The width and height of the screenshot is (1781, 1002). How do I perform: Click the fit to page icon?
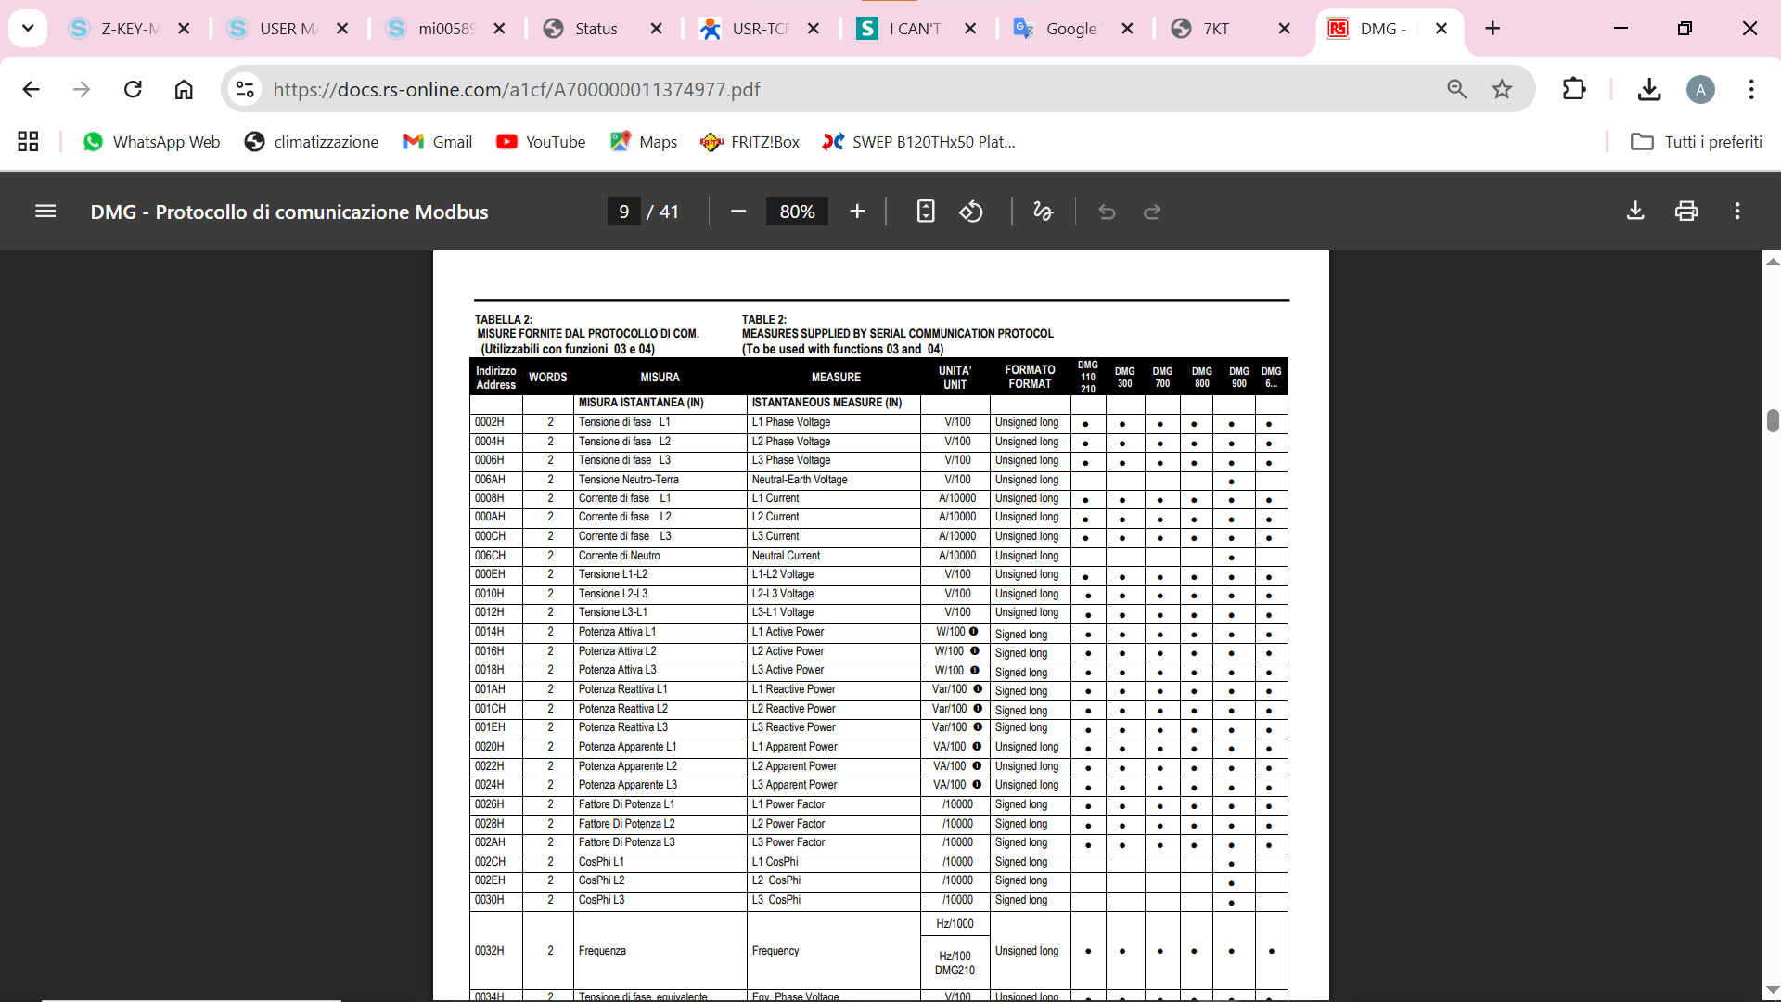click(925, 212)
